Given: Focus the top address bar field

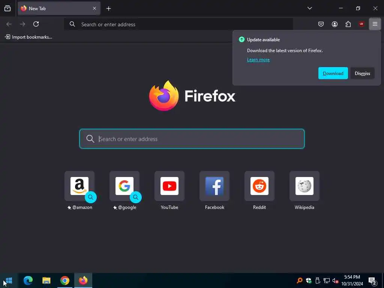Looking at the screenshot, I should coord(178,24).
